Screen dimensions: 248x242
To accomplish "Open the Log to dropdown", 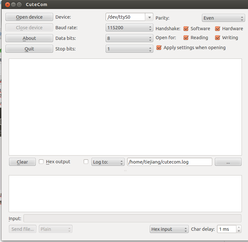I will pos(108,162).
